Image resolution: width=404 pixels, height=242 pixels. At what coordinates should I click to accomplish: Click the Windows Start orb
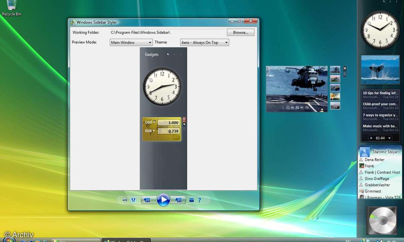9,240
